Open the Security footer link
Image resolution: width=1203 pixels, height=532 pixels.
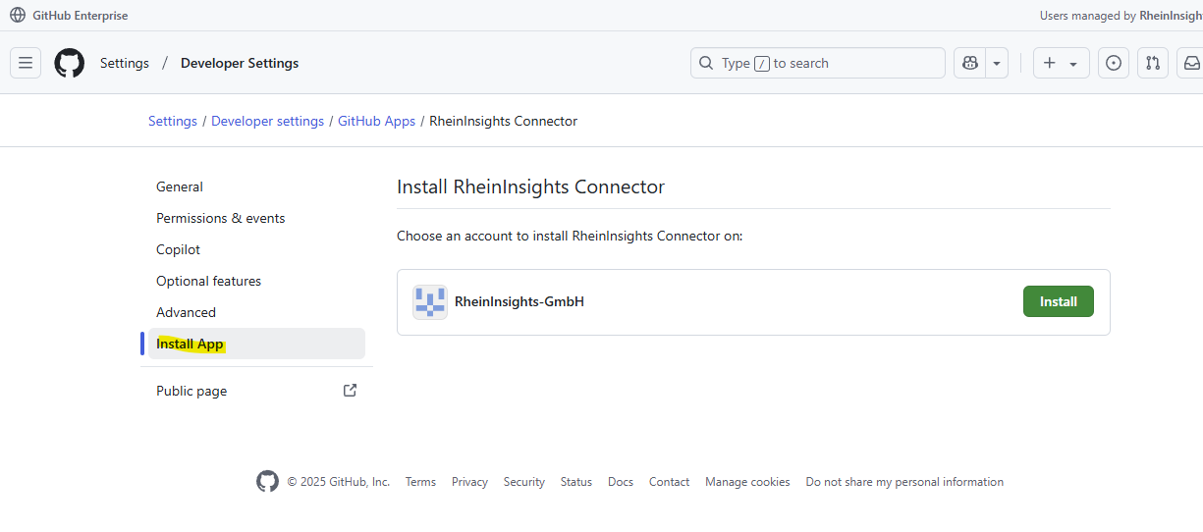tap(524, 482)
